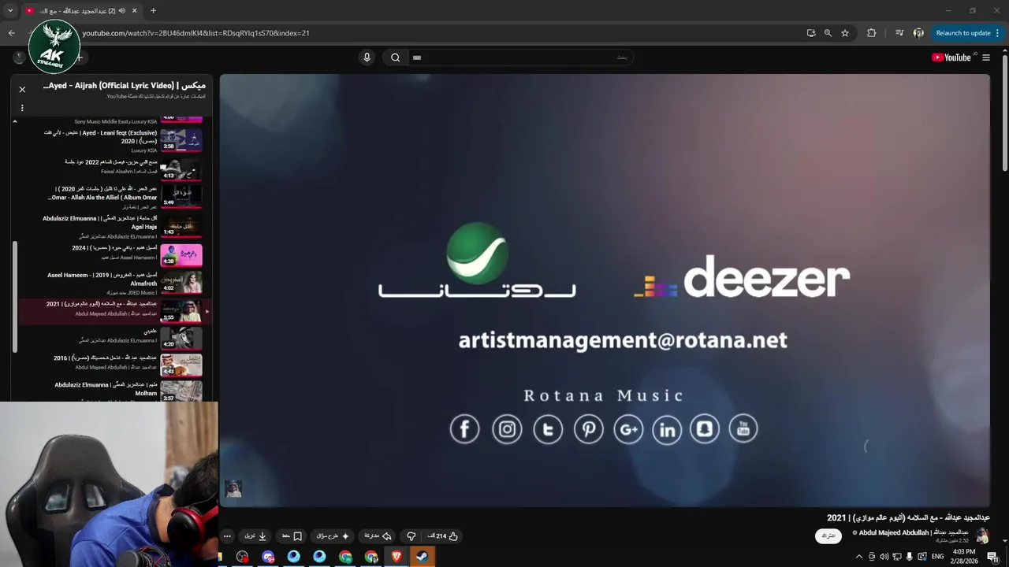Open the more actions ellipsis button
Image resolution: width=1009 pixels, height=567 pixels.
227,536
